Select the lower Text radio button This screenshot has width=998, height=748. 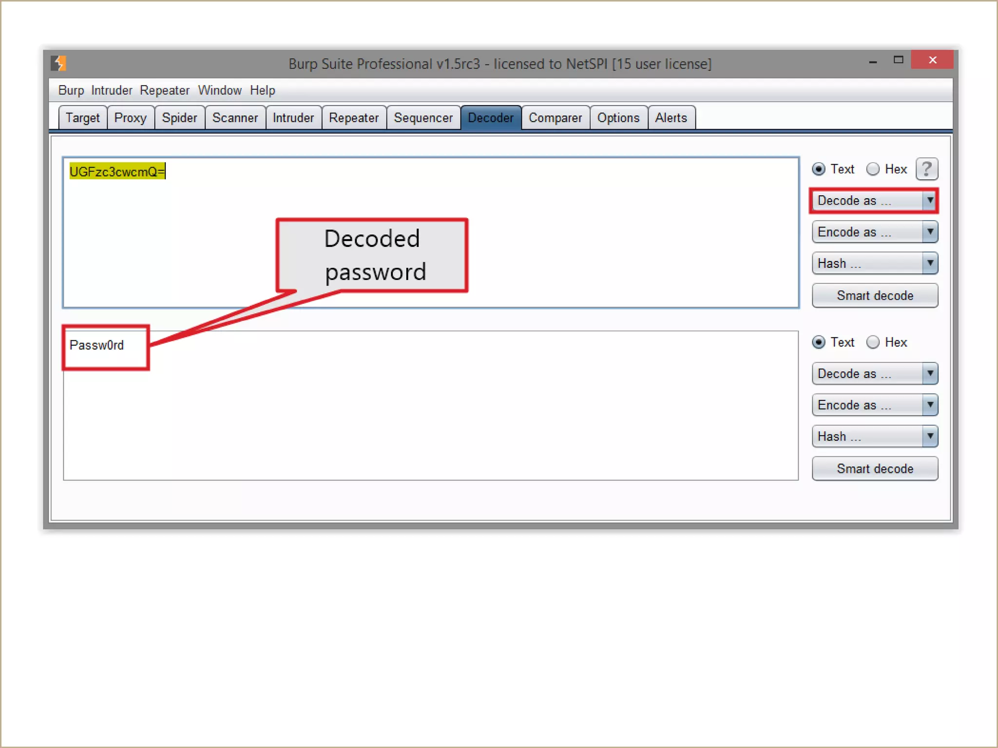pos(819,342)
